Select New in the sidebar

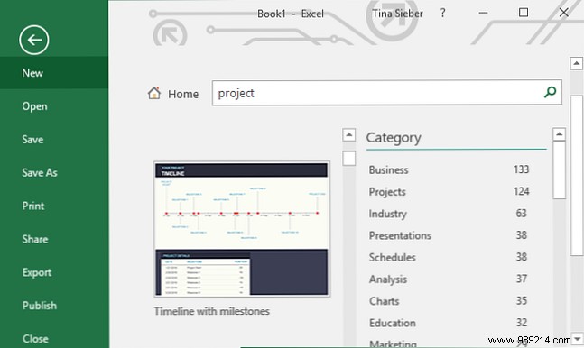(54, 73)
